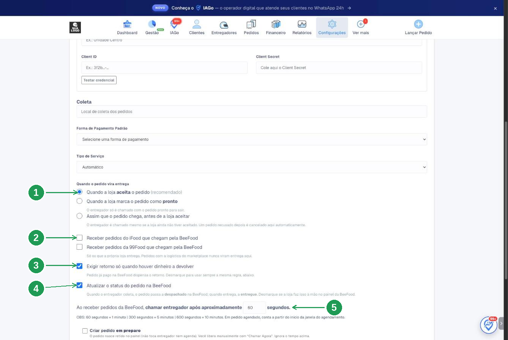Enable receiving 99Food orders via BeeFood
Viewport: 508px width, 340px height.
click(x=79, y=247)
